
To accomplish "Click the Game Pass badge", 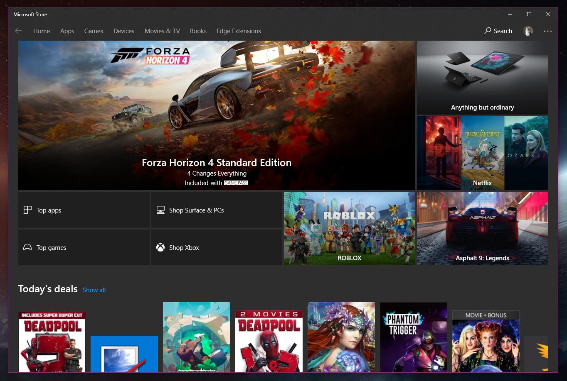I will 236,183.
